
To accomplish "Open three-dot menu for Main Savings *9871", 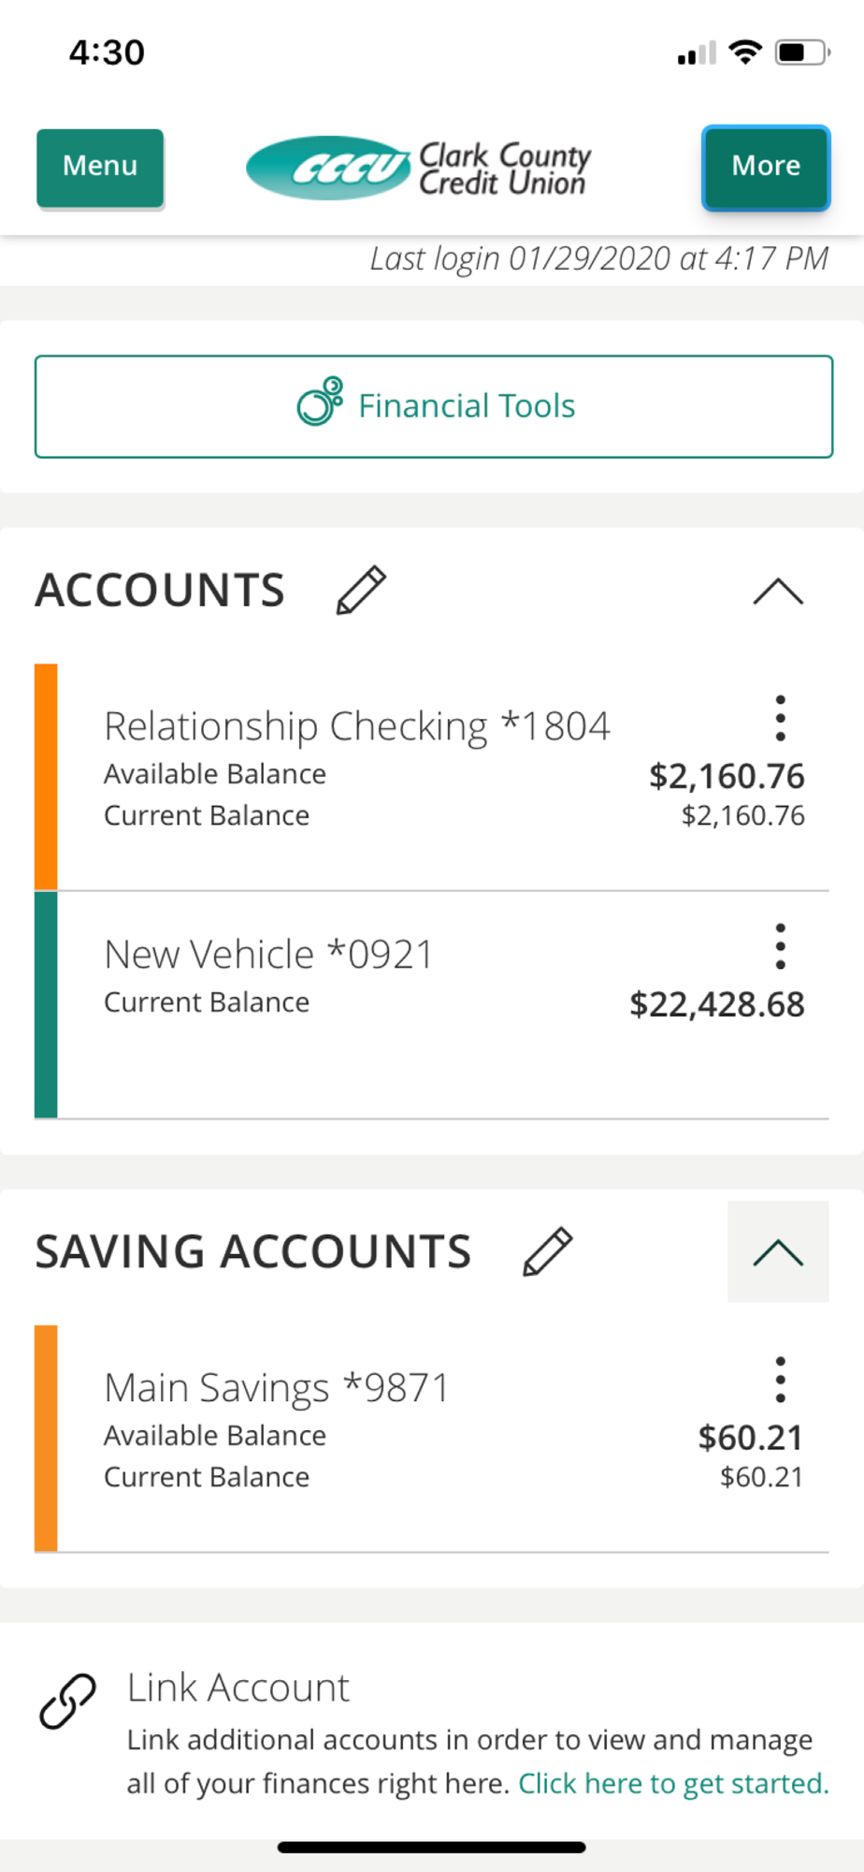I will coord(780,1380).
